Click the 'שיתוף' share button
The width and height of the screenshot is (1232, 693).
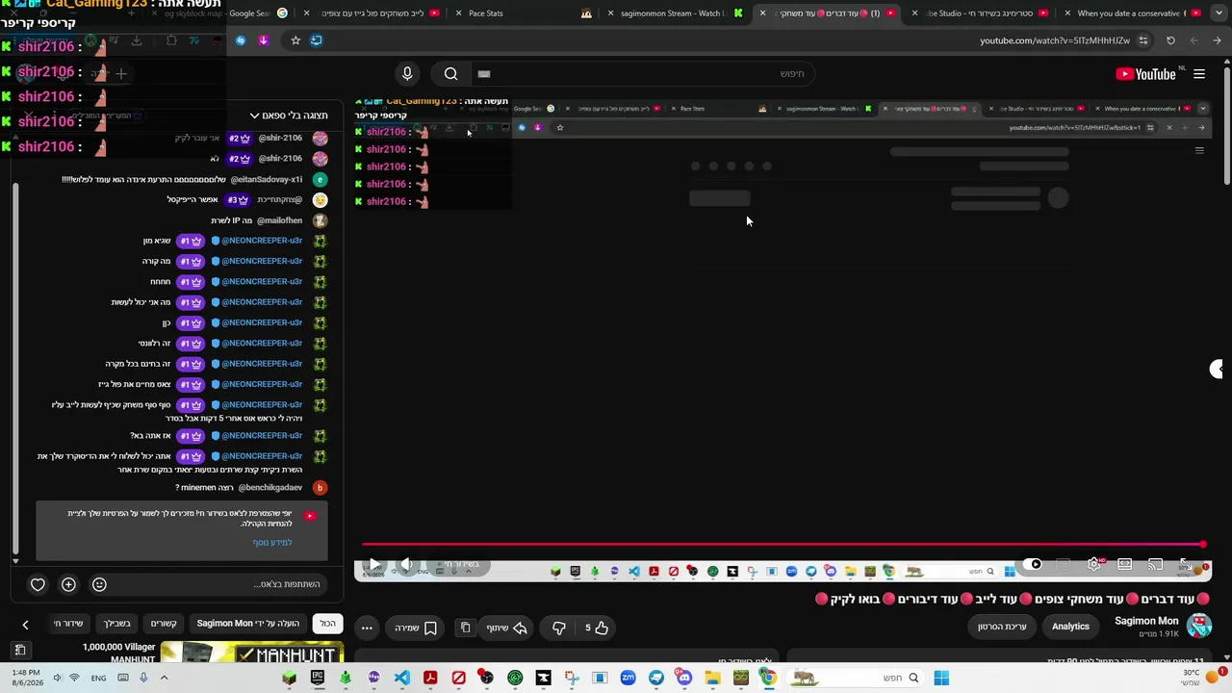click(x=507, y=628)
